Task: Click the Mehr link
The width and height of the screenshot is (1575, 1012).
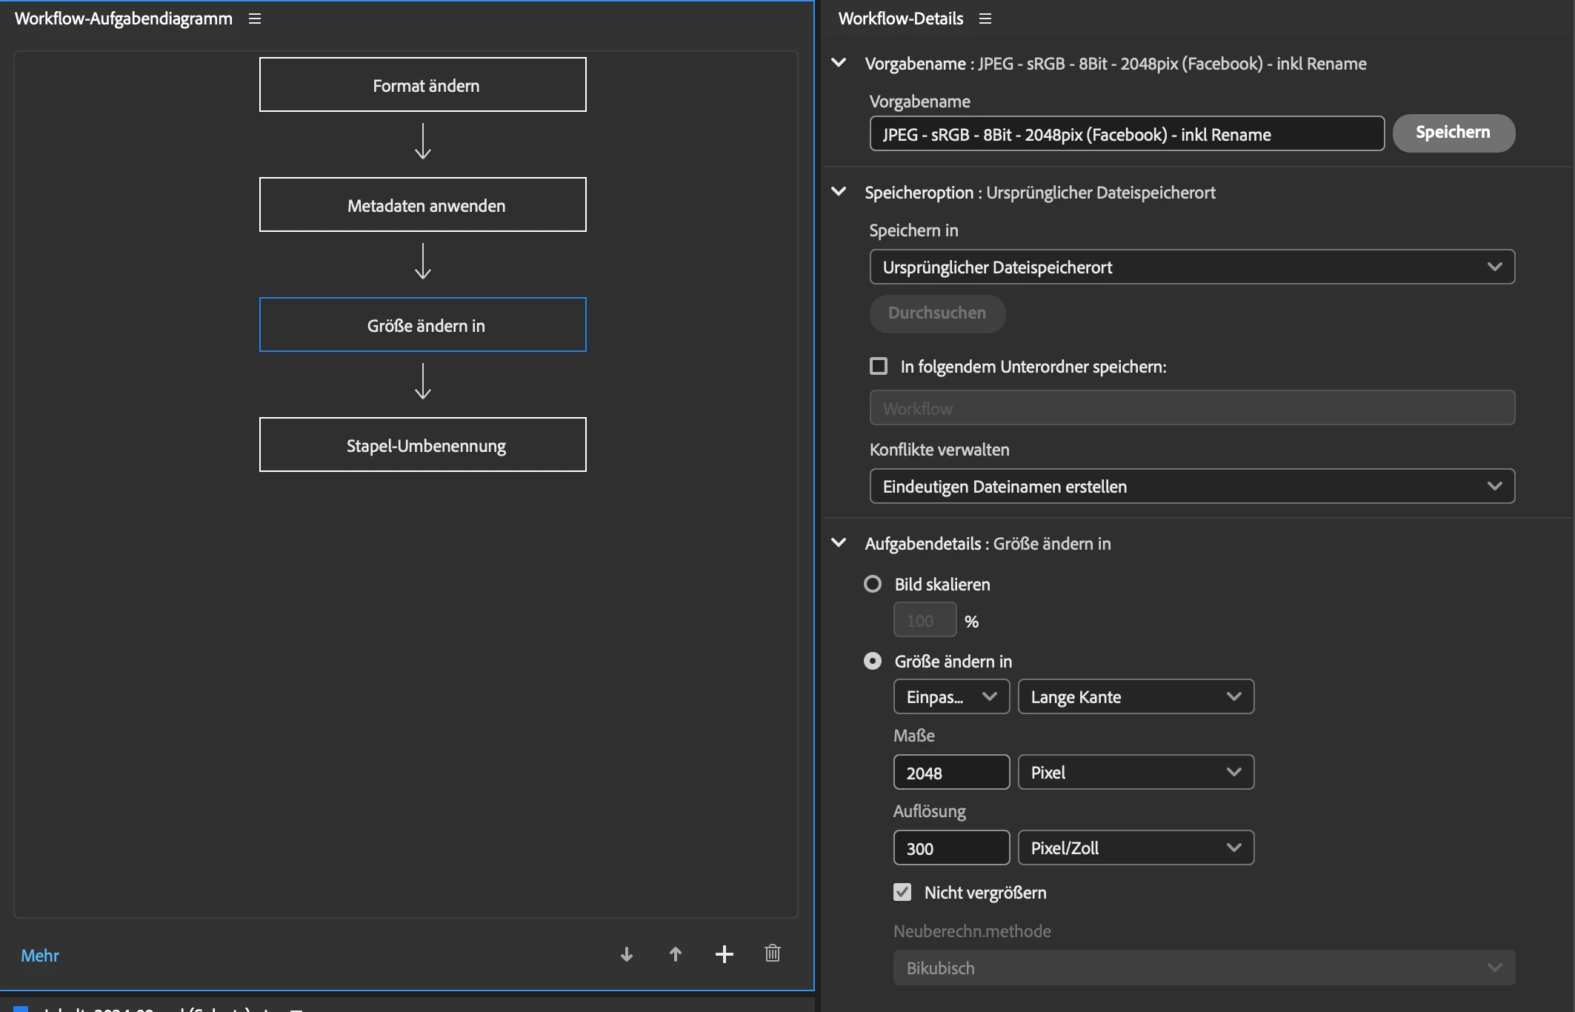Action: [40, 956]
